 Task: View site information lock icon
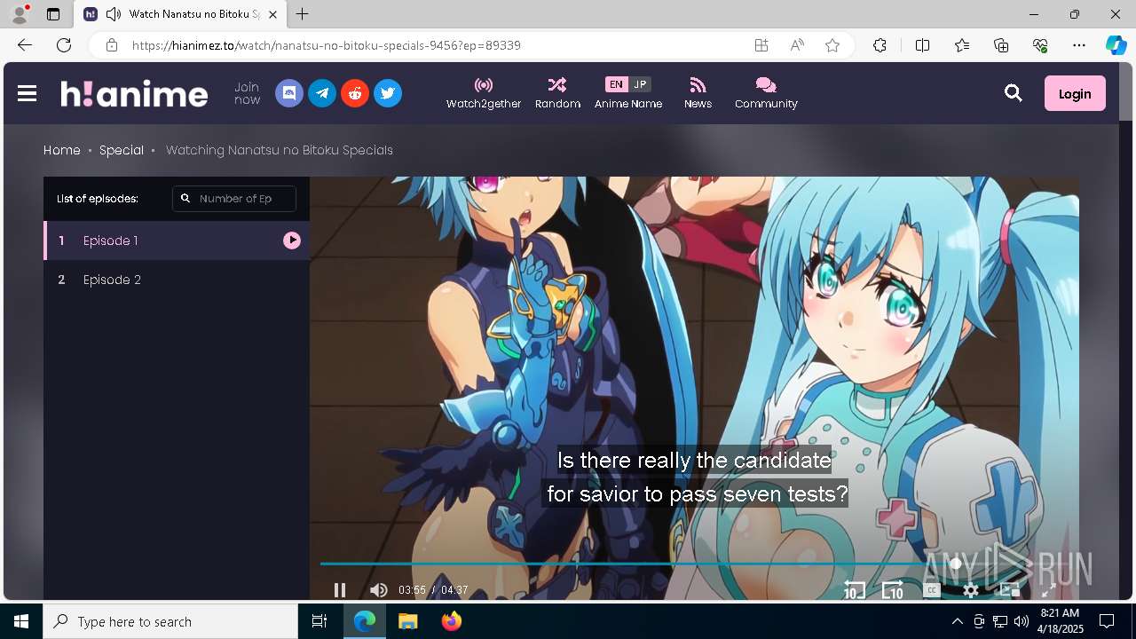[x=111, y=45]
